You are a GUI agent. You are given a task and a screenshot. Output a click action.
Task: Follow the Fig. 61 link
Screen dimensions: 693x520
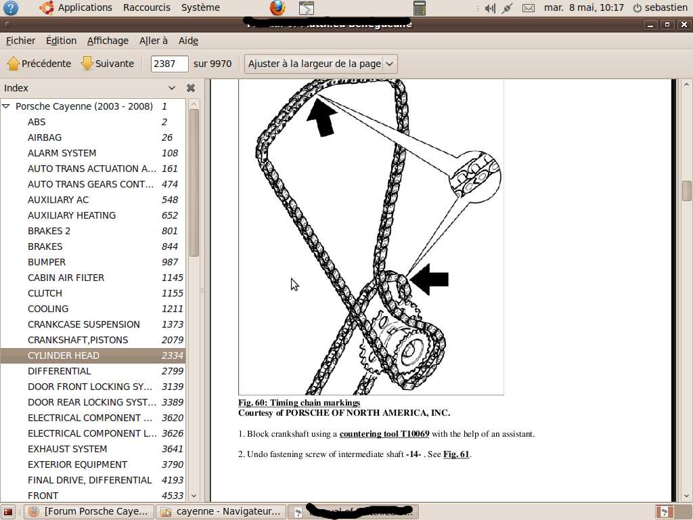click(456, 454)
